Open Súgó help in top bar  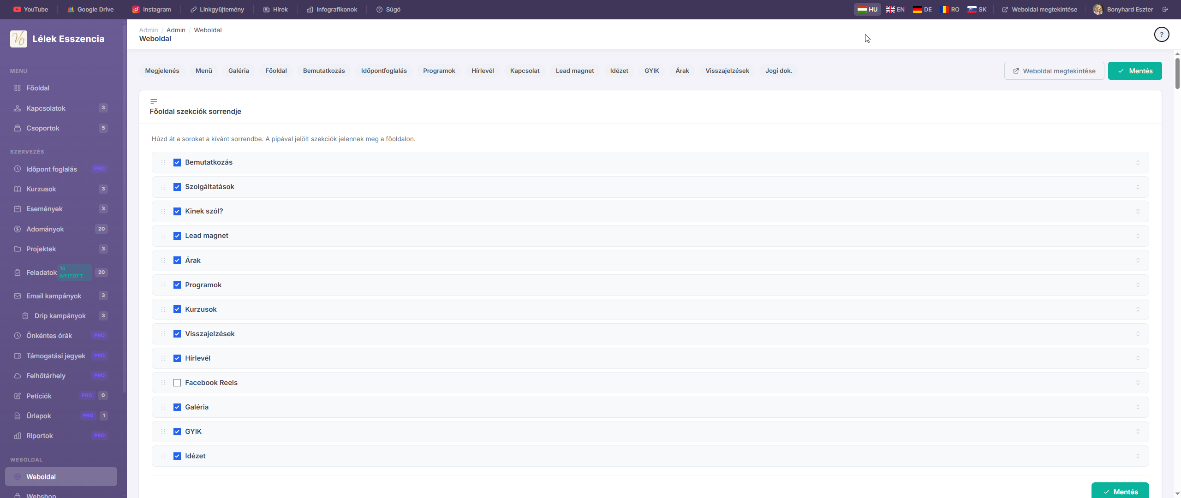tap(388, 9)
